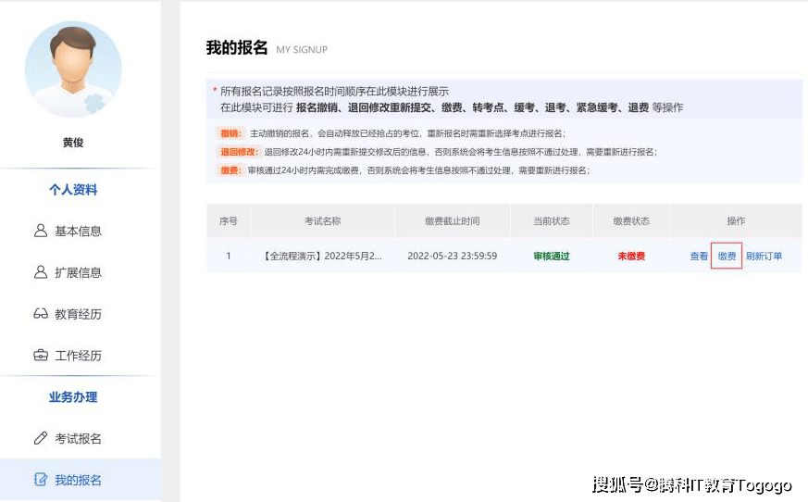Open 基本信息 in the sidebar
This screenshot has width=808, height=502.
[x=81, y=231]
